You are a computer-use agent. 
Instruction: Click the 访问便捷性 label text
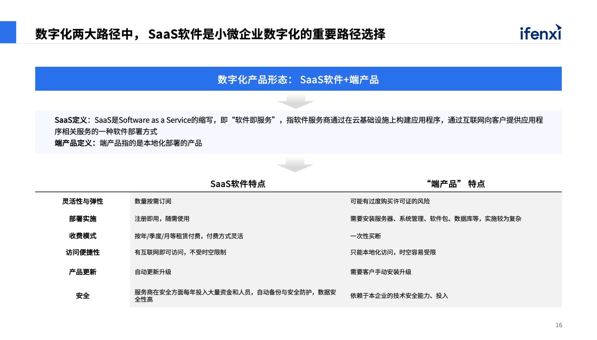pyautogui.click(x=82, y=253)
